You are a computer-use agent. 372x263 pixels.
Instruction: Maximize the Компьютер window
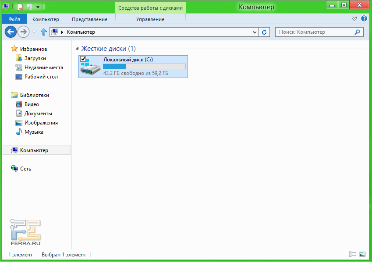(344, 5)
